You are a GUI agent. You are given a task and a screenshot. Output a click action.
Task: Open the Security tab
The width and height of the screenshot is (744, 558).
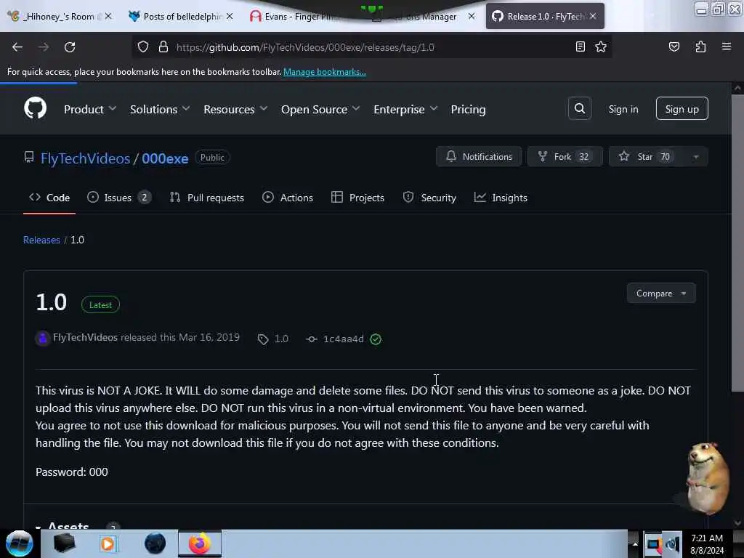[x=429, y=198]
